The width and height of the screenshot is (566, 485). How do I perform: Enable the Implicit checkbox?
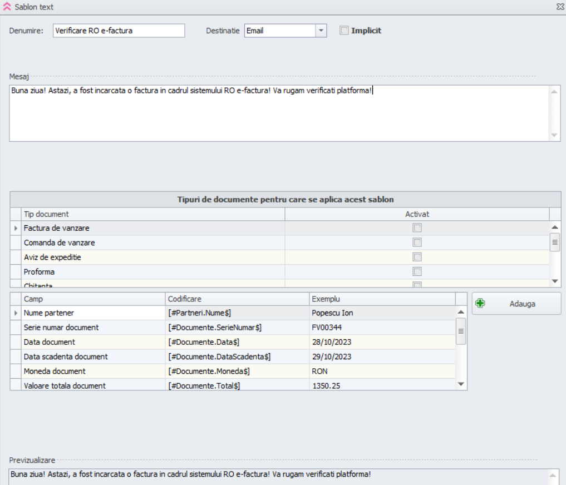coord(344,31)
